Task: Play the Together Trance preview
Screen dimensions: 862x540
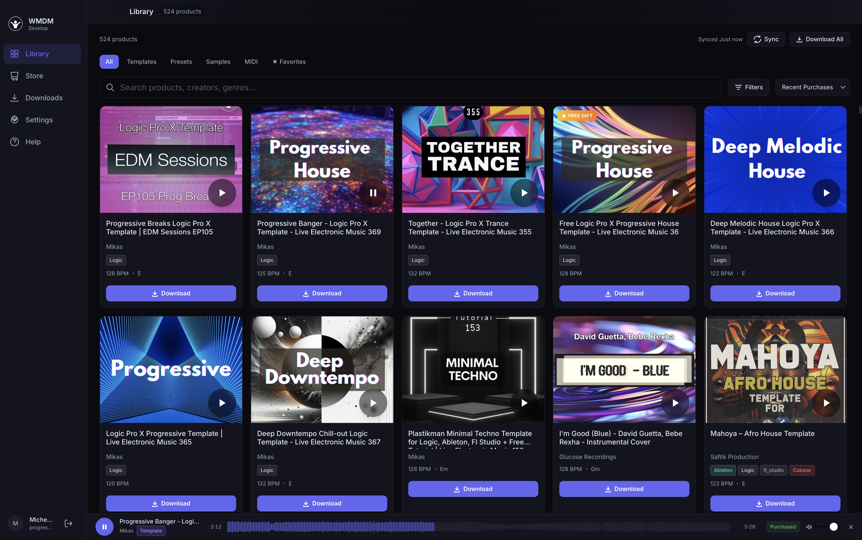Action: pos(524,193)
